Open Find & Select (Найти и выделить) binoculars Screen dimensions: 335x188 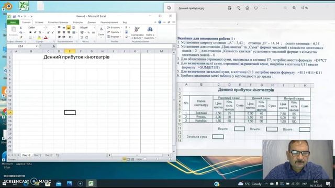[150, 32]
